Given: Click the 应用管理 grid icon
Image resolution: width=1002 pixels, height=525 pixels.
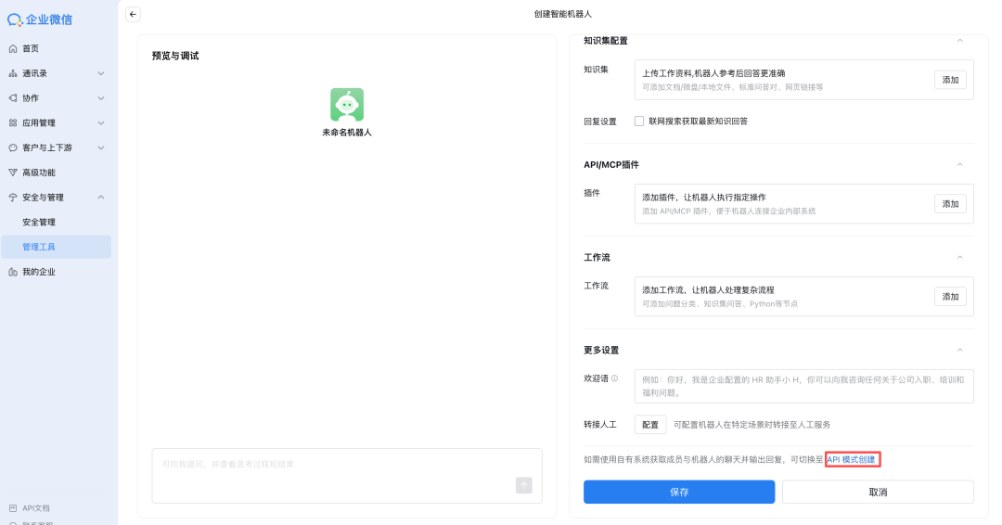Looking at the screenshot, I should [x=13, y=123].
